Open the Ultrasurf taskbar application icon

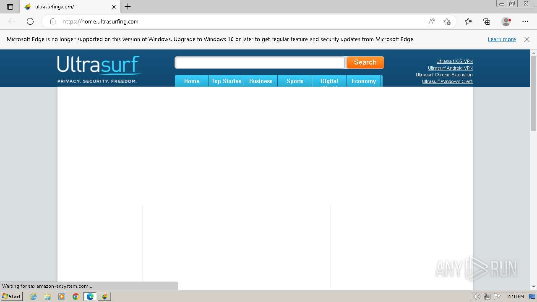point(104,297)
